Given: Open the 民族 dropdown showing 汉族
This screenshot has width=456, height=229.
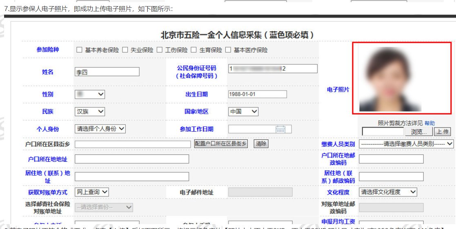Looking at the screenshot, I should pyautogui.click(x=90, y=111).
